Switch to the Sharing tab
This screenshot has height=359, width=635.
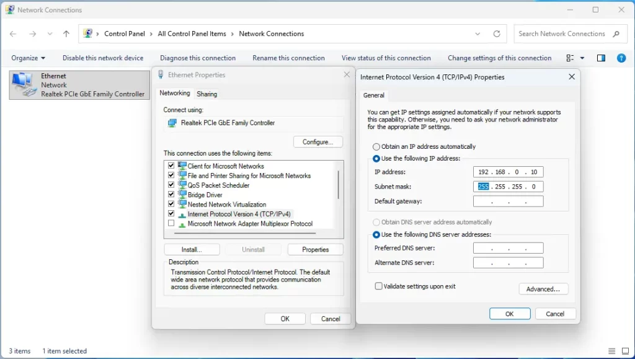pyautogui.click(x=207, y=94)
